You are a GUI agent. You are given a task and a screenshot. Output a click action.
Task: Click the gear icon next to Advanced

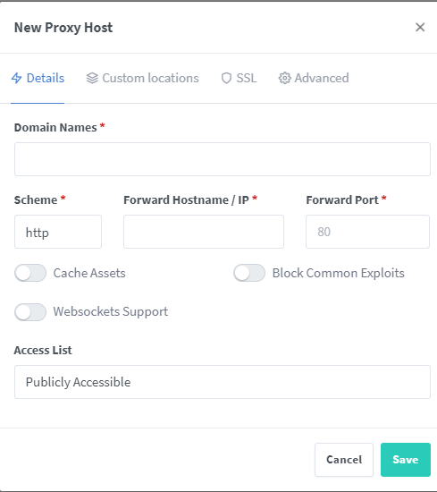[x=285, y=78]
